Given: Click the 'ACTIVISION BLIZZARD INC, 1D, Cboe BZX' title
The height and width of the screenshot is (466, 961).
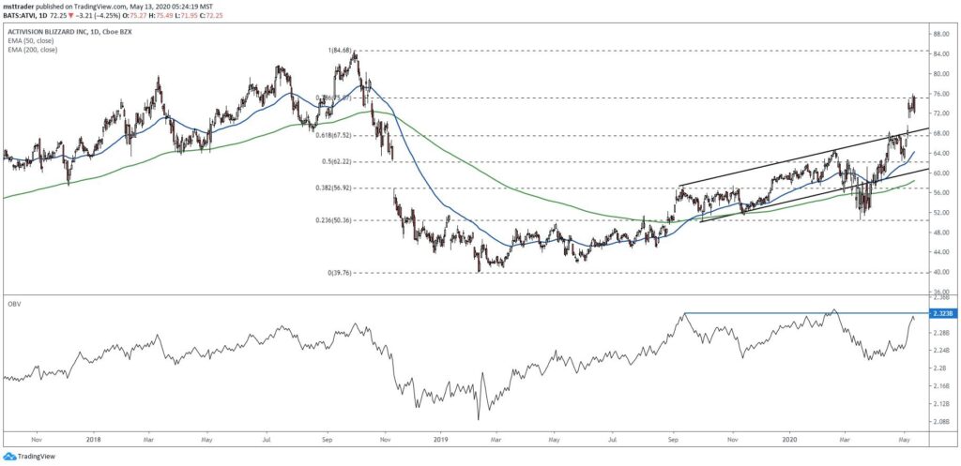Looking at the screenshot, I should (68, 31).
